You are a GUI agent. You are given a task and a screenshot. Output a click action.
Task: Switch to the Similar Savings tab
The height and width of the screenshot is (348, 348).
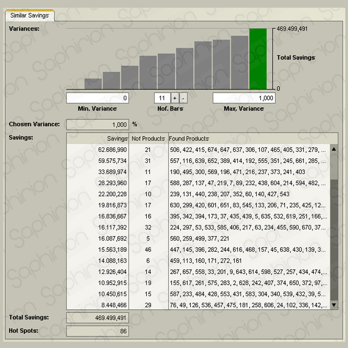pyautogui.click(x=30, y=16)
